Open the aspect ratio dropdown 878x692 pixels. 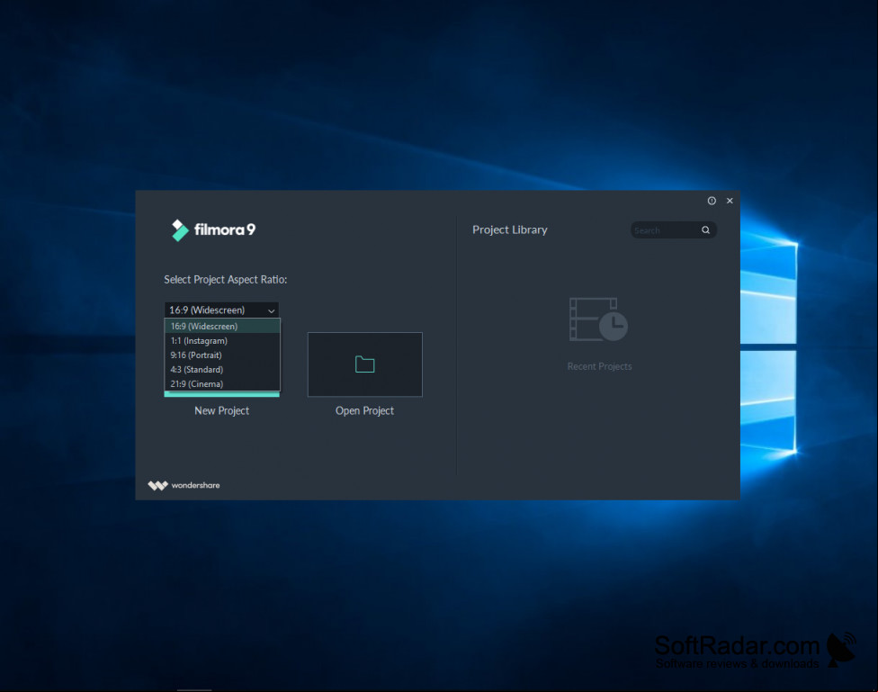[221, 310]
